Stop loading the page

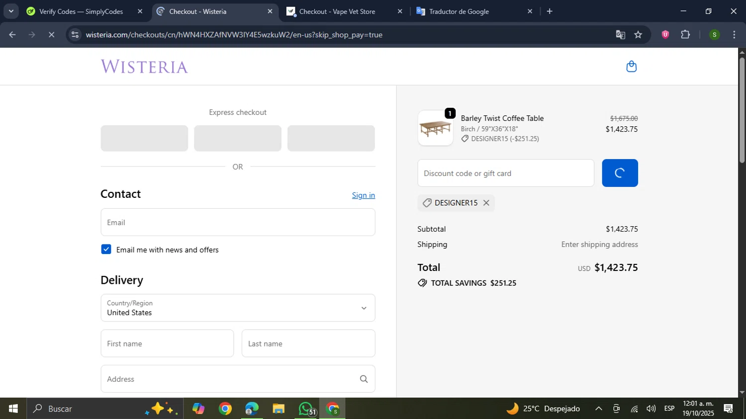pos(51,35)
